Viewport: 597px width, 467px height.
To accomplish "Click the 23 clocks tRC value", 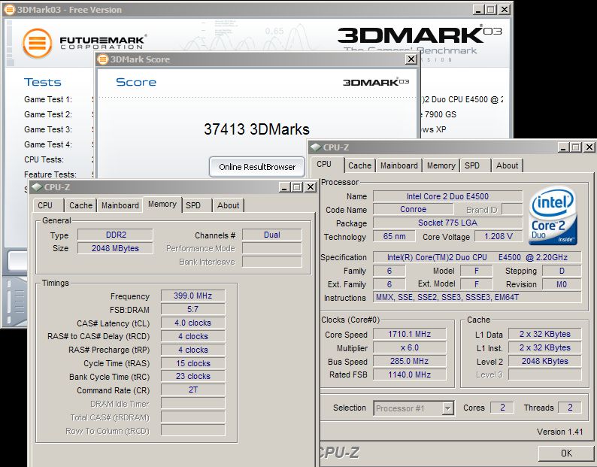I will [193, 376].
